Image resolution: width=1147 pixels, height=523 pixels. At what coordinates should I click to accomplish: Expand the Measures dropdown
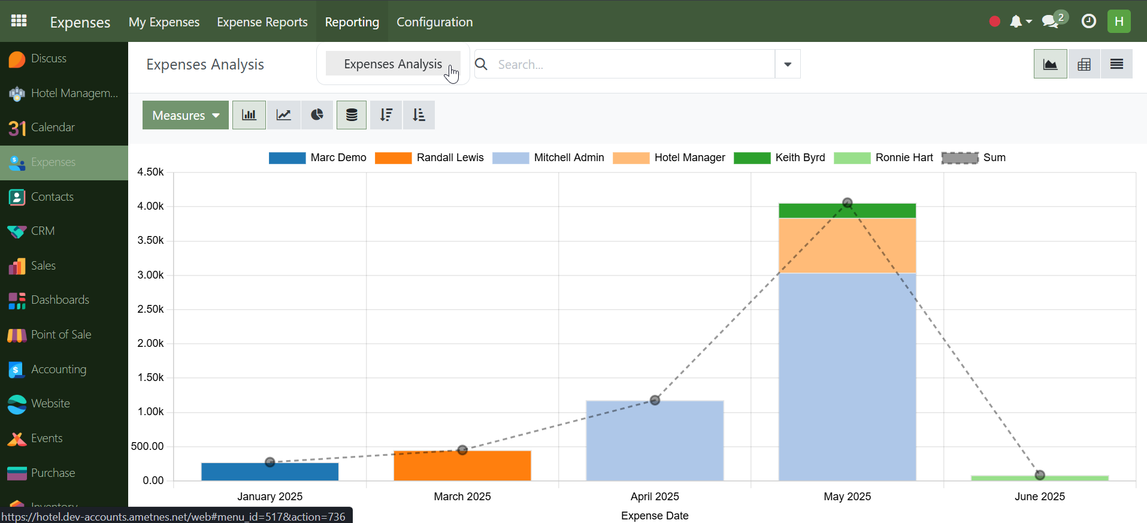(x=185, y=115)
